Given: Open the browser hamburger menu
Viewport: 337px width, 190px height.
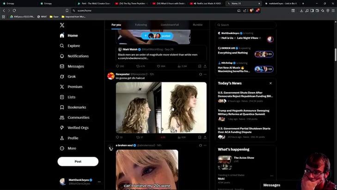Looking at the screenshot, I should point(333,11).
